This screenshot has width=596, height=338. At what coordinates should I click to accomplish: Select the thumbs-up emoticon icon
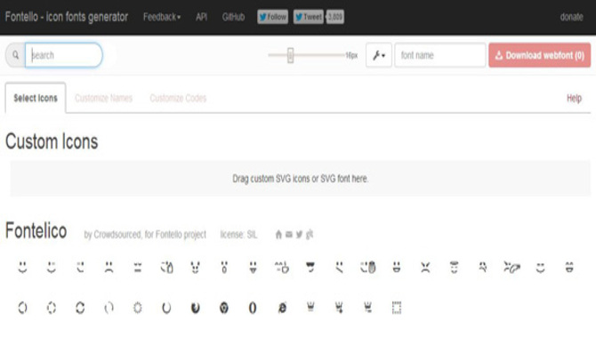[166, 267]
